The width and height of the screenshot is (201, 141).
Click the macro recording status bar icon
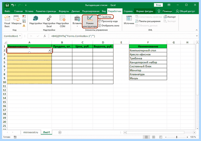(x=15, y=137)
